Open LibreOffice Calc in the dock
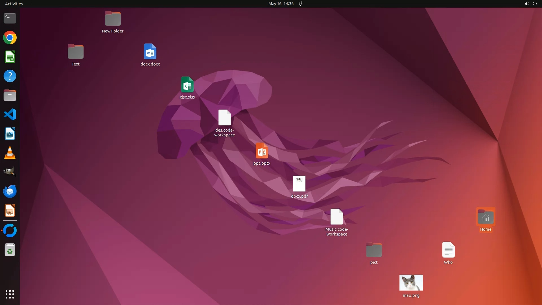This screenshot has height=305, width=542. [10, 57]
